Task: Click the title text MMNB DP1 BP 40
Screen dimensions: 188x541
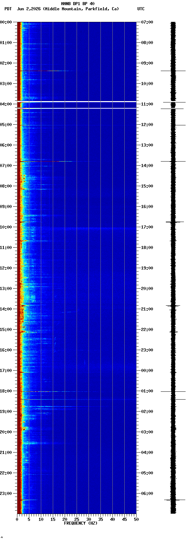Action: [x=78, y=4]
